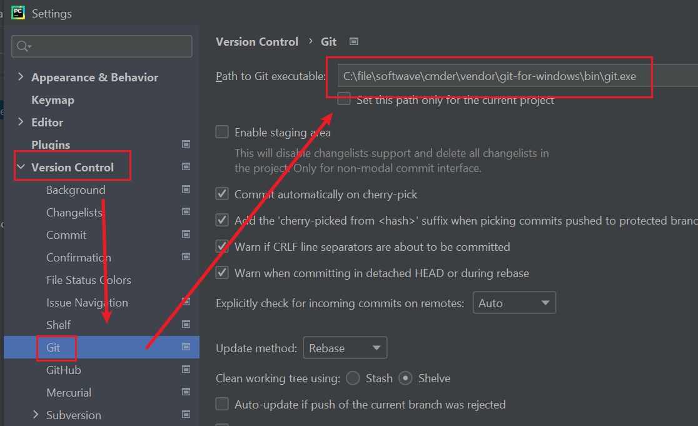Viewport: 698px width, 426px height.
Task: Click the project-level icon on the GitHub row
Action: [186, 369]
